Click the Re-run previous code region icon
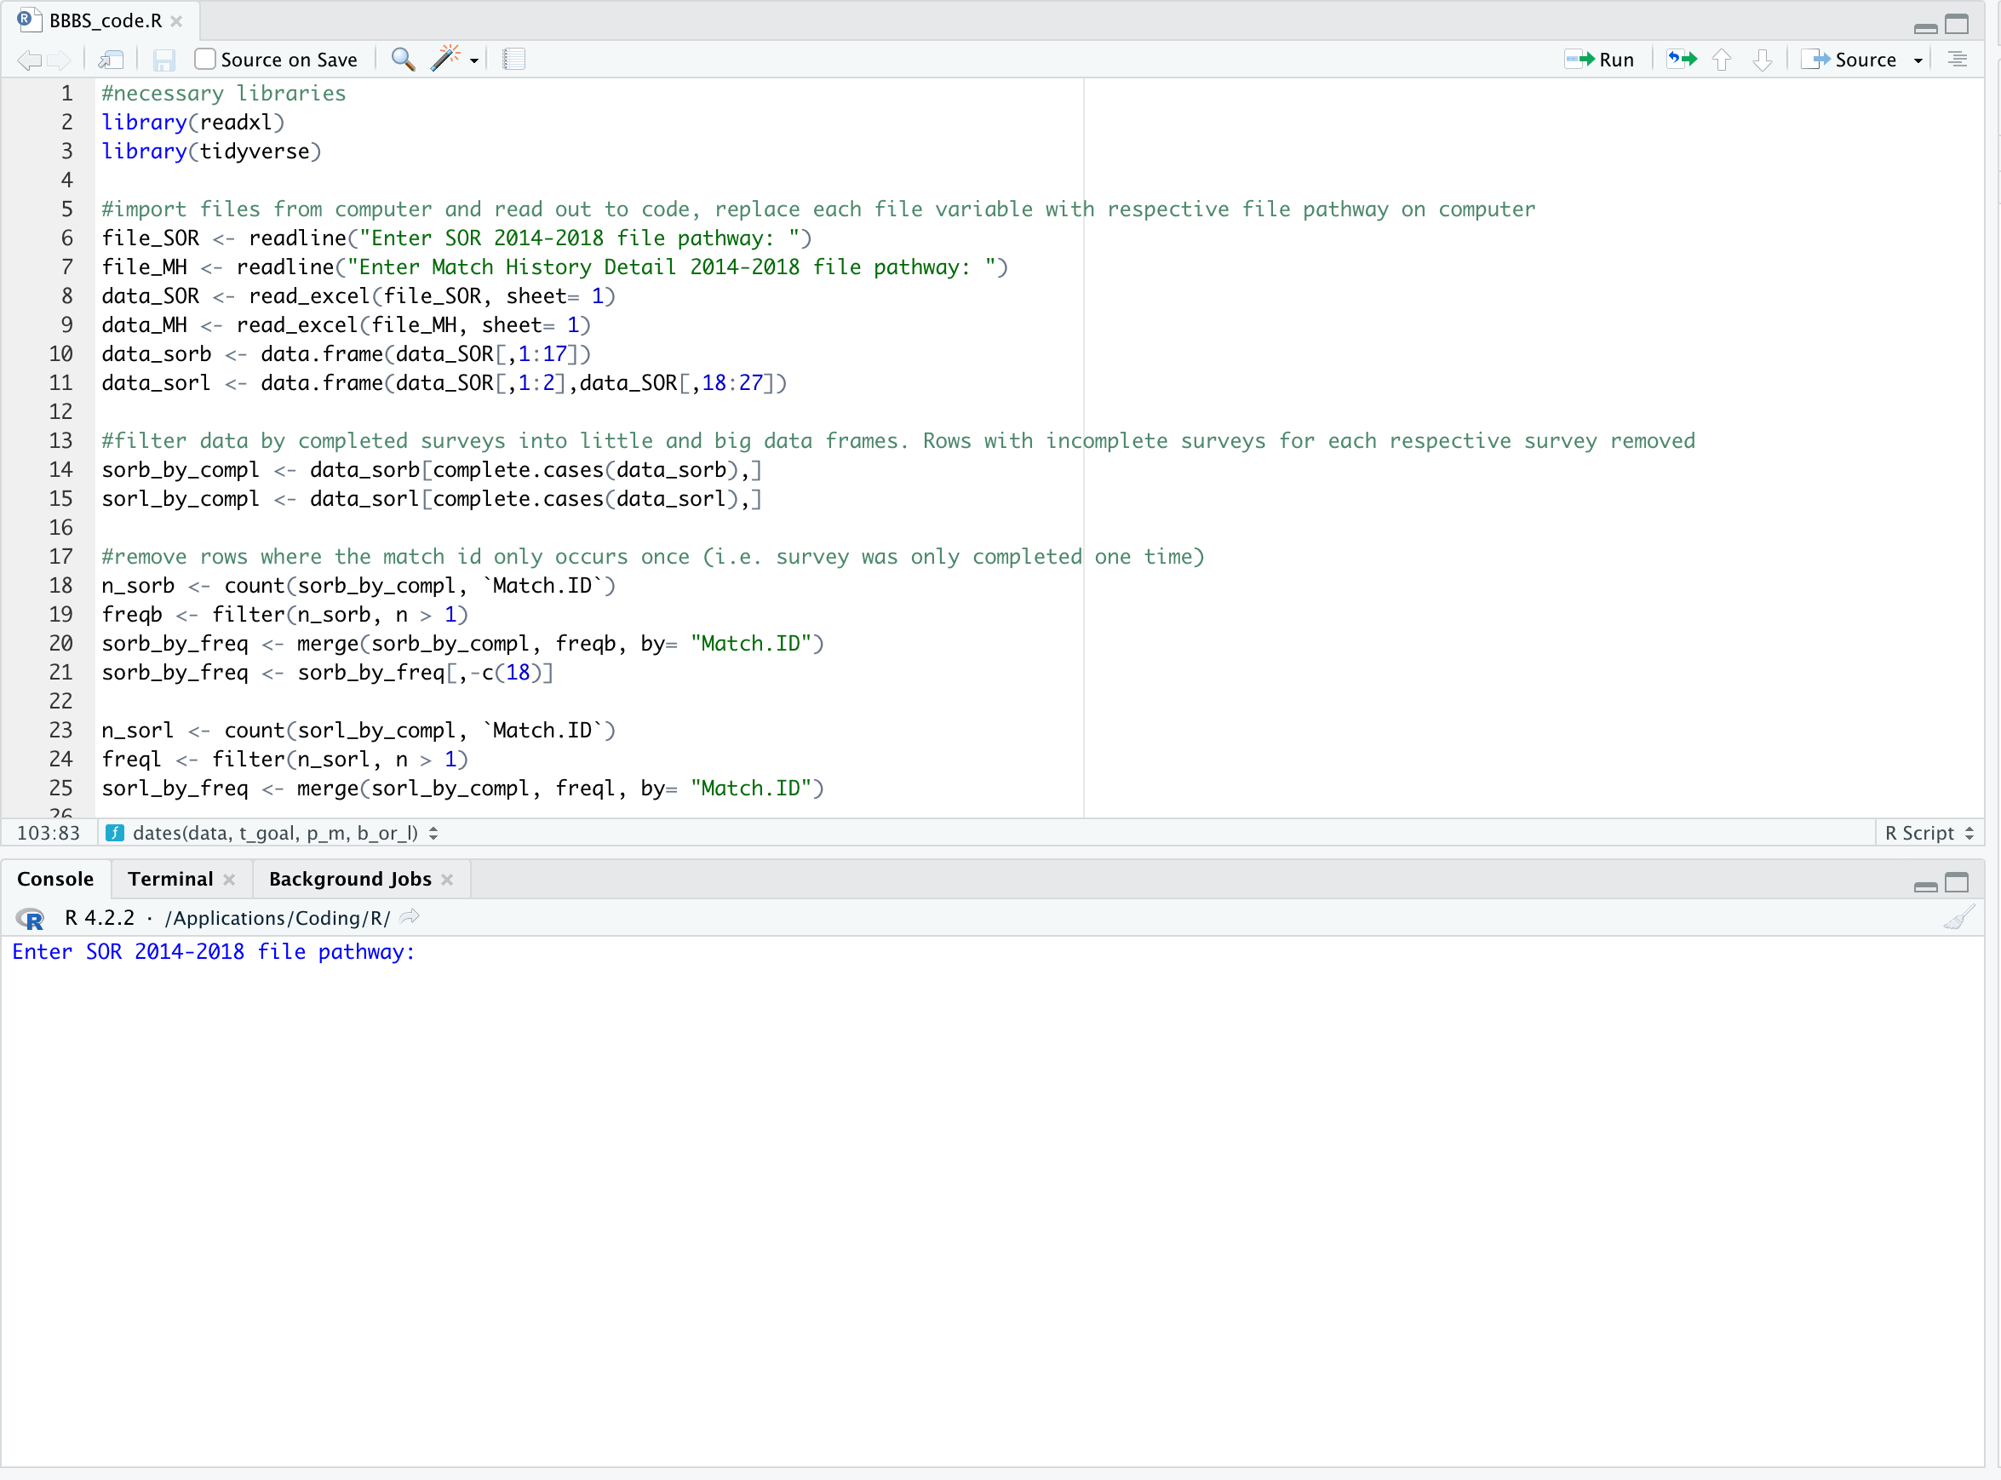Screen dimensions: 2001x1480 coord(1681,60)
